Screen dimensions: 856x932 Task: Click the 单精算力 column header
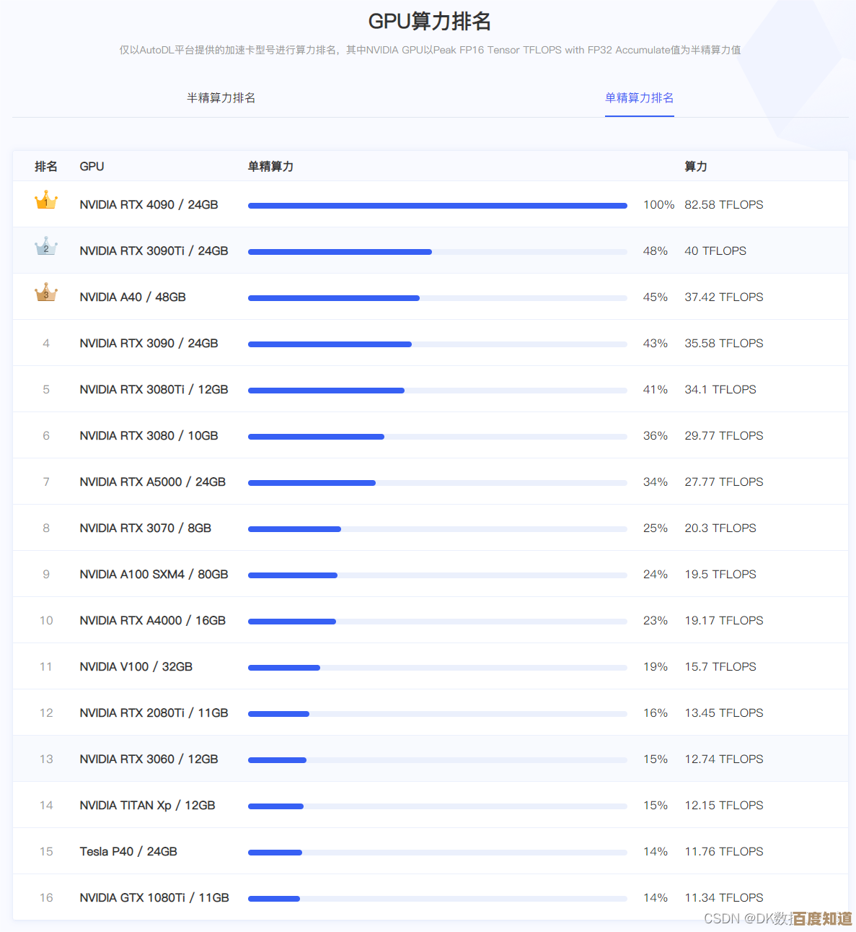click(270, 167)
